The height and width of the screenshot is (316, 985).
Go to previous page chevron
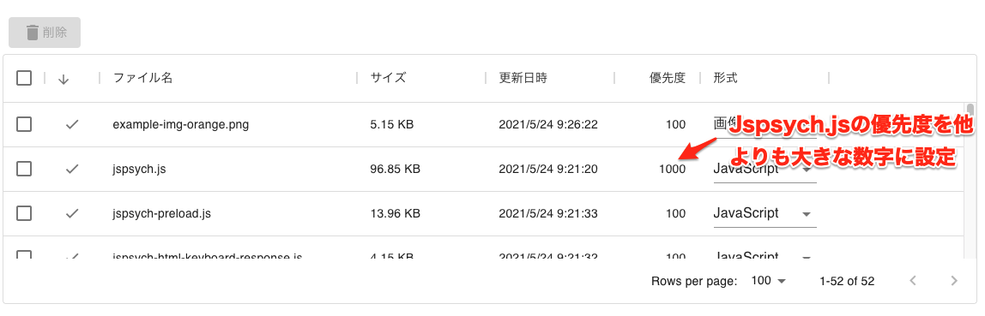[x=914, y=281]
